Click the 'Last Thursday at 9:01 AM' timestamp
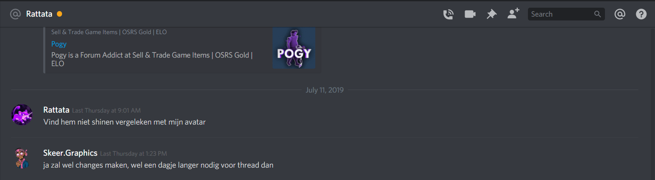 [106, 110]
